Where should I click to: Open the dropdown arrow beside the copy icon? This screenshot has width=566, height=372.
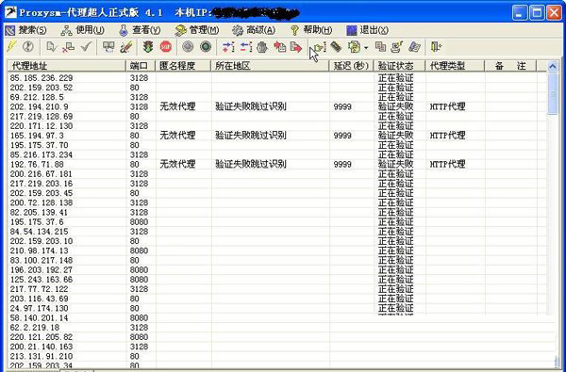[x=366, y=48]
